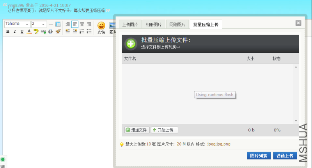
Task: Insert a hyperlink with link icon
Action: click(43, 31)
